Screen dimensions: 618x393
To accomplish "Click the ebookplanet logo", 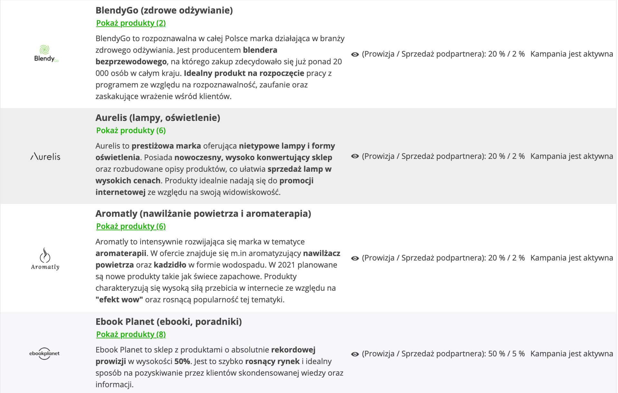I will (x=44, y=353).
